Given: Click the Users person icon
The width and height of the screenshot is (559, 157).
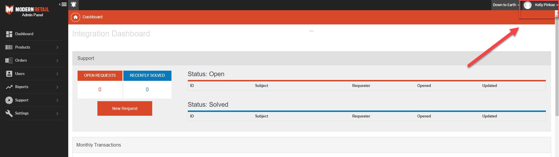Looking at the screenshot, I should (x=9, y=74).
